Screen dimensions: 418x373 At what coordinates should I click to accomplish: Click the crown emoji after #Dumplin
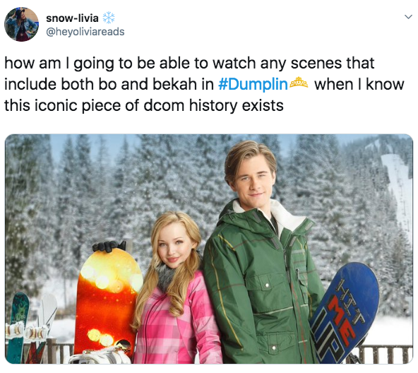pyautogui.click(x=299, y=83)
